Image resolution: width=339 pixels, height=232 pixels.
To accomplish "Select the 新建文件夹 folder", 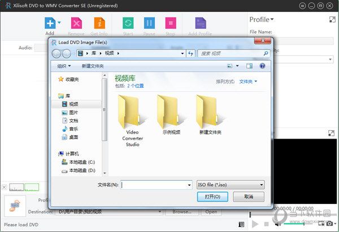I will 210,115.
